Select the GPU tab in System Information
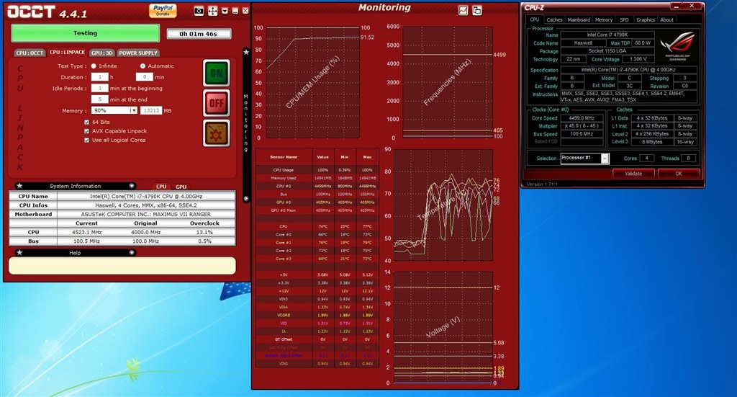The width and height of the screenshot is (737, 397). click(x=181, y=187)
